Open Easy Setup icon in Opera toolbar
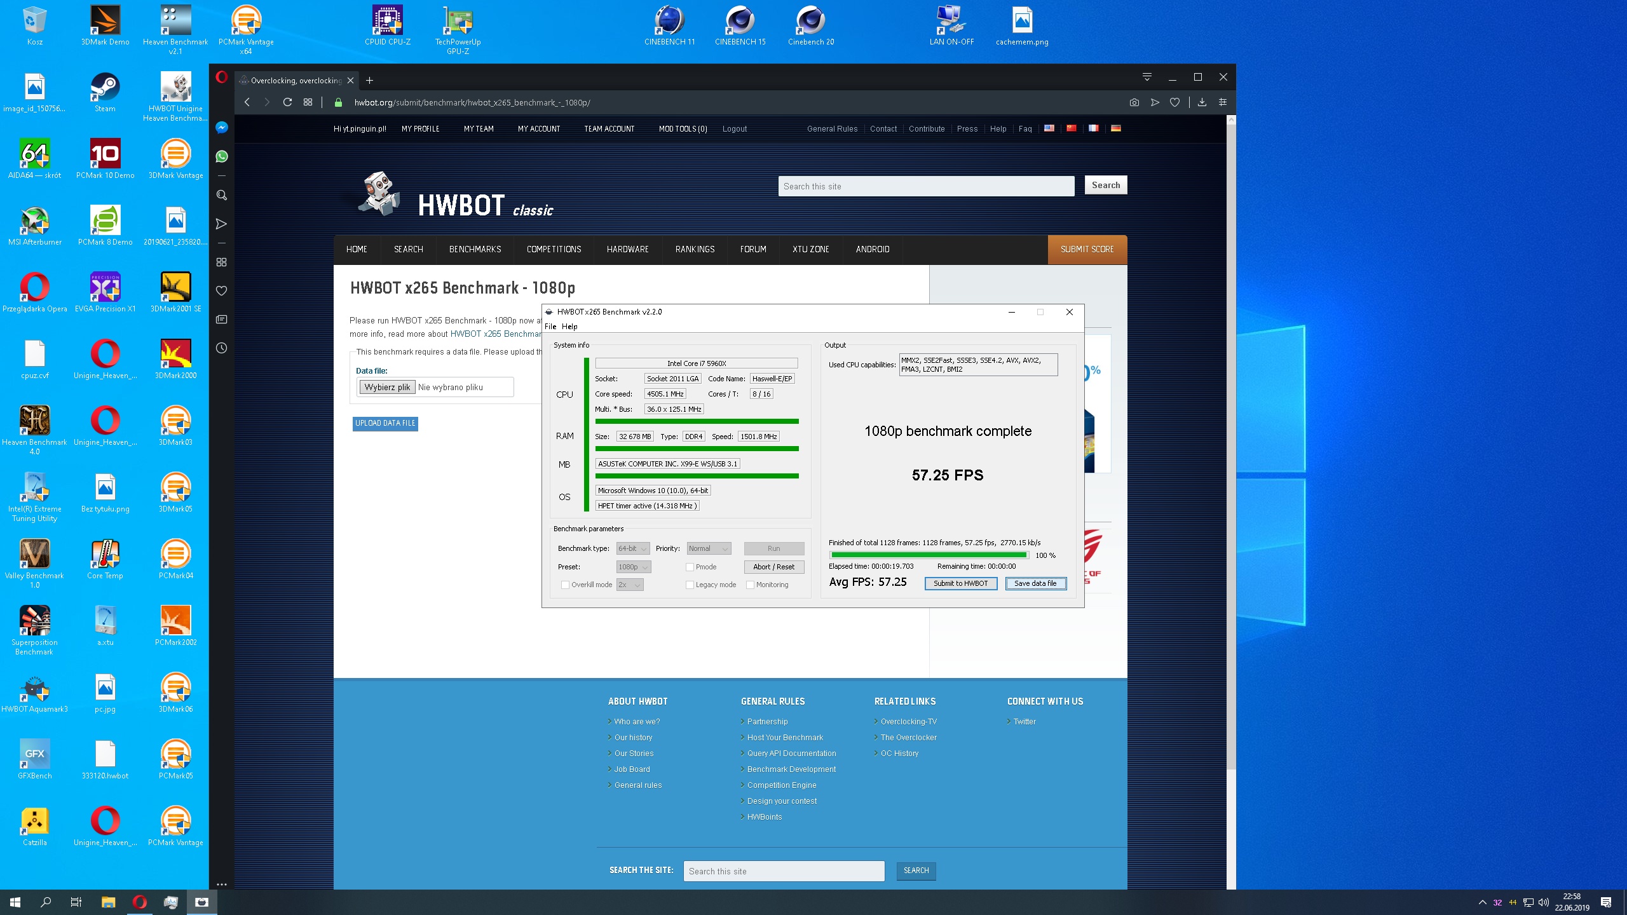 click(x=1222, y=102)
